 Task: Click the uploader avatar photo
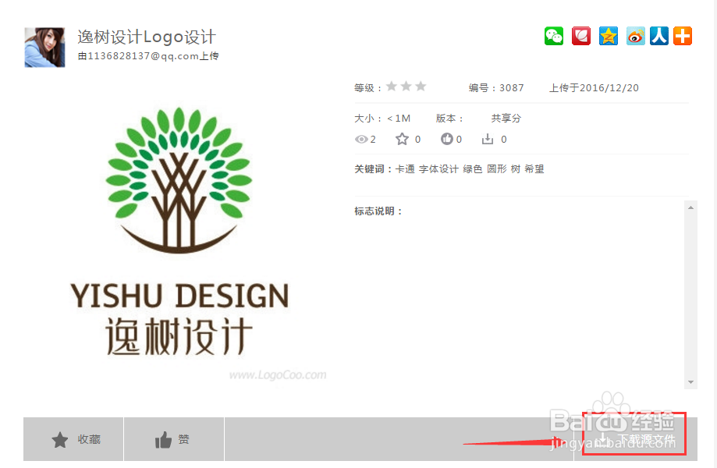click(44, 48)
